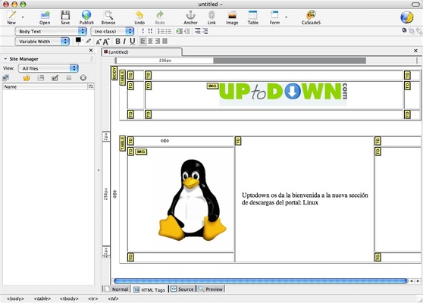Click the horizontal scrollbar thumb

260,281
